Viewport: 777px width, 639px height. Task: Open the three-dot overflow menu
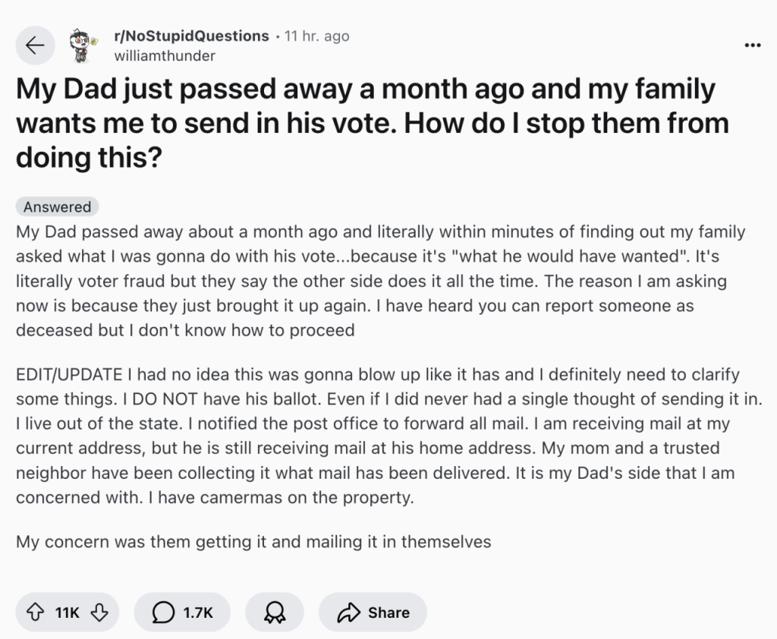tap(752, 45)
